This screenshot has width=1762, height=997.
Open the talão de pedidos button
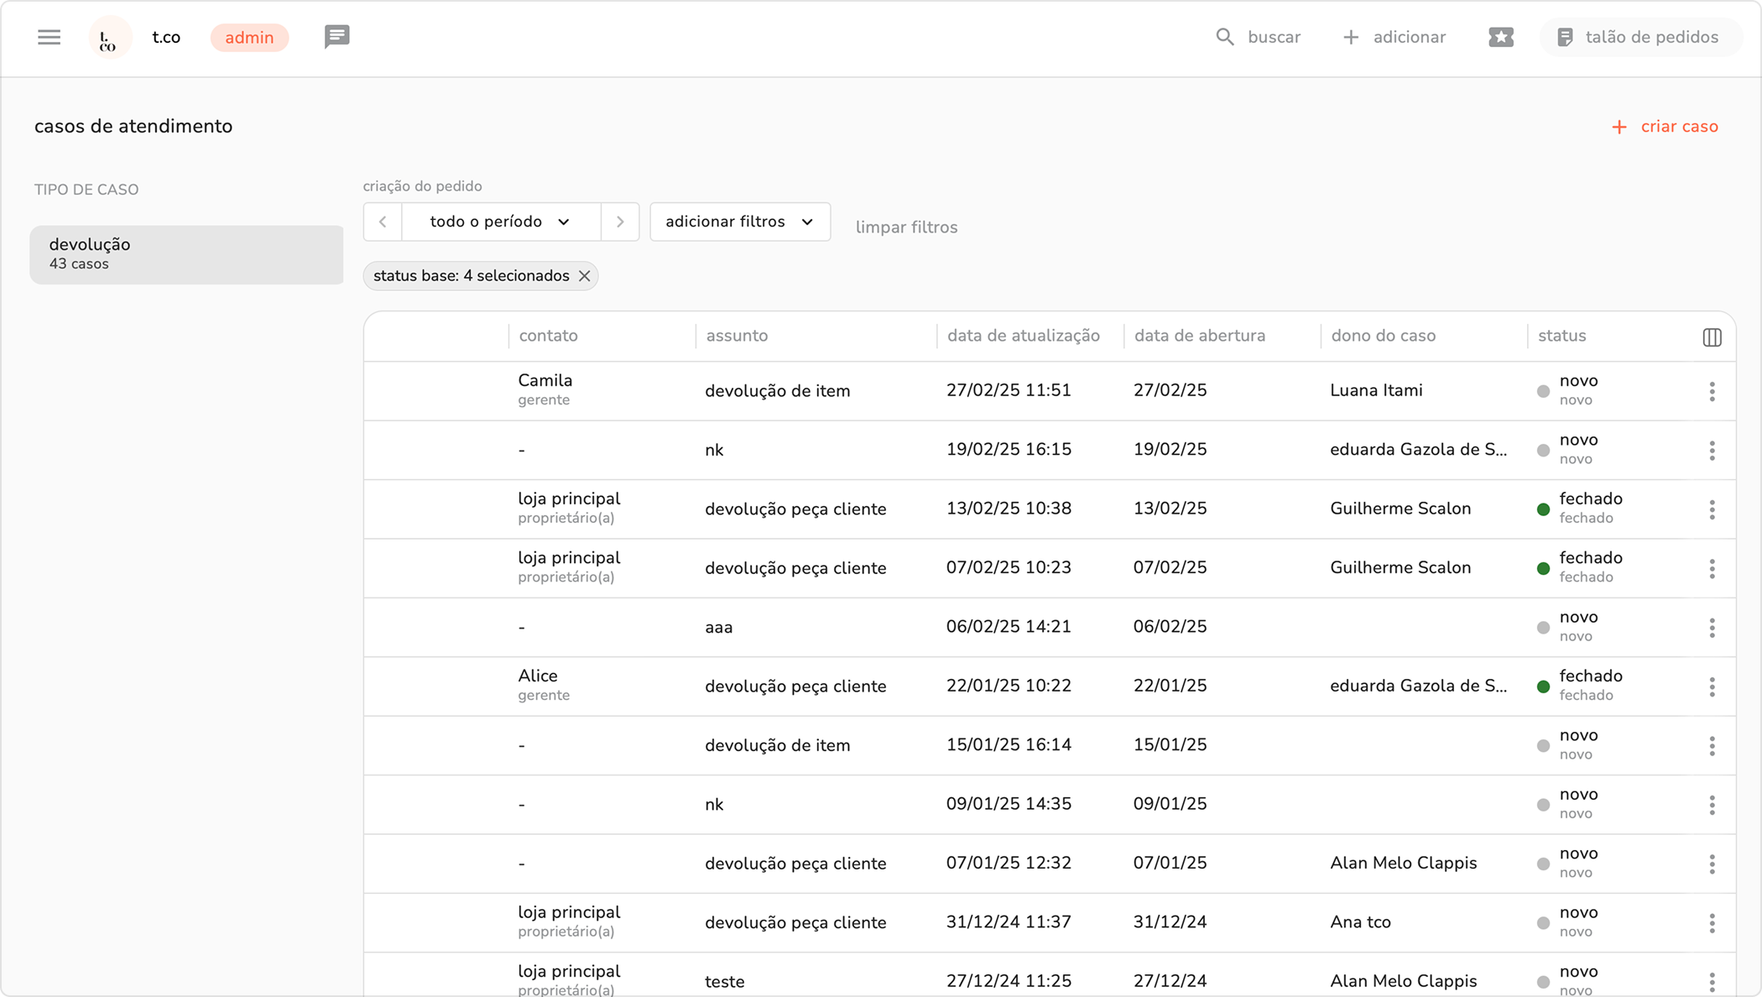point(1639,37)
